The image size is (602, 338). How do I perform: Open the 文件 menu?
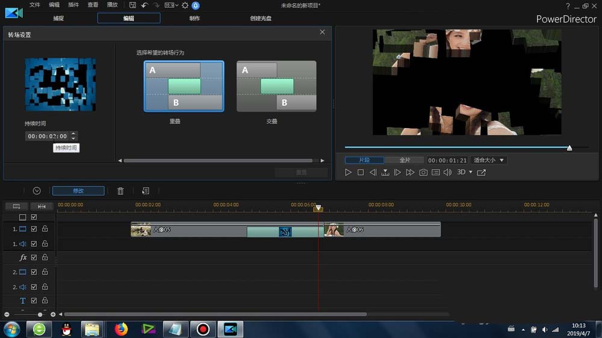[35, 5]
